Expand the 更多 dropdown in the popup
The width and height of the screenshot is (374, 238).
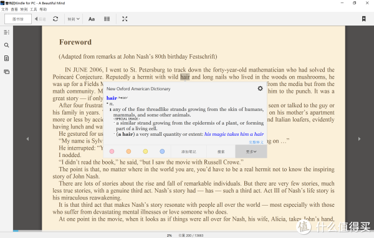(251, 151)
